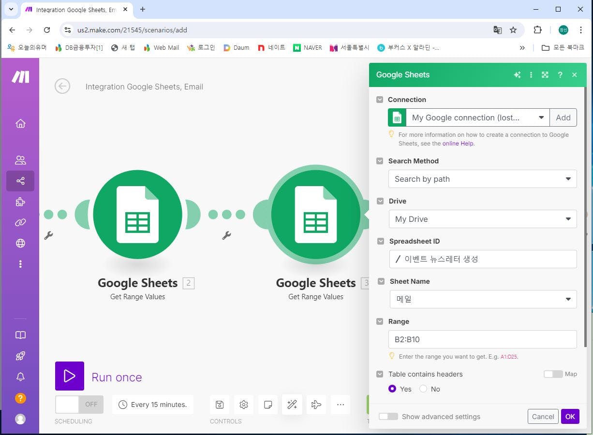Open the NAVER bookmark

(308, 47)
